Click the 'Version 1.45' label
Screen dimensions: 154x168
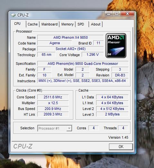coord(118,137)
